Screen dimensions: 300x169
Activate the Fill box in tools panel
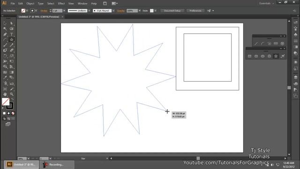(5, 102)
